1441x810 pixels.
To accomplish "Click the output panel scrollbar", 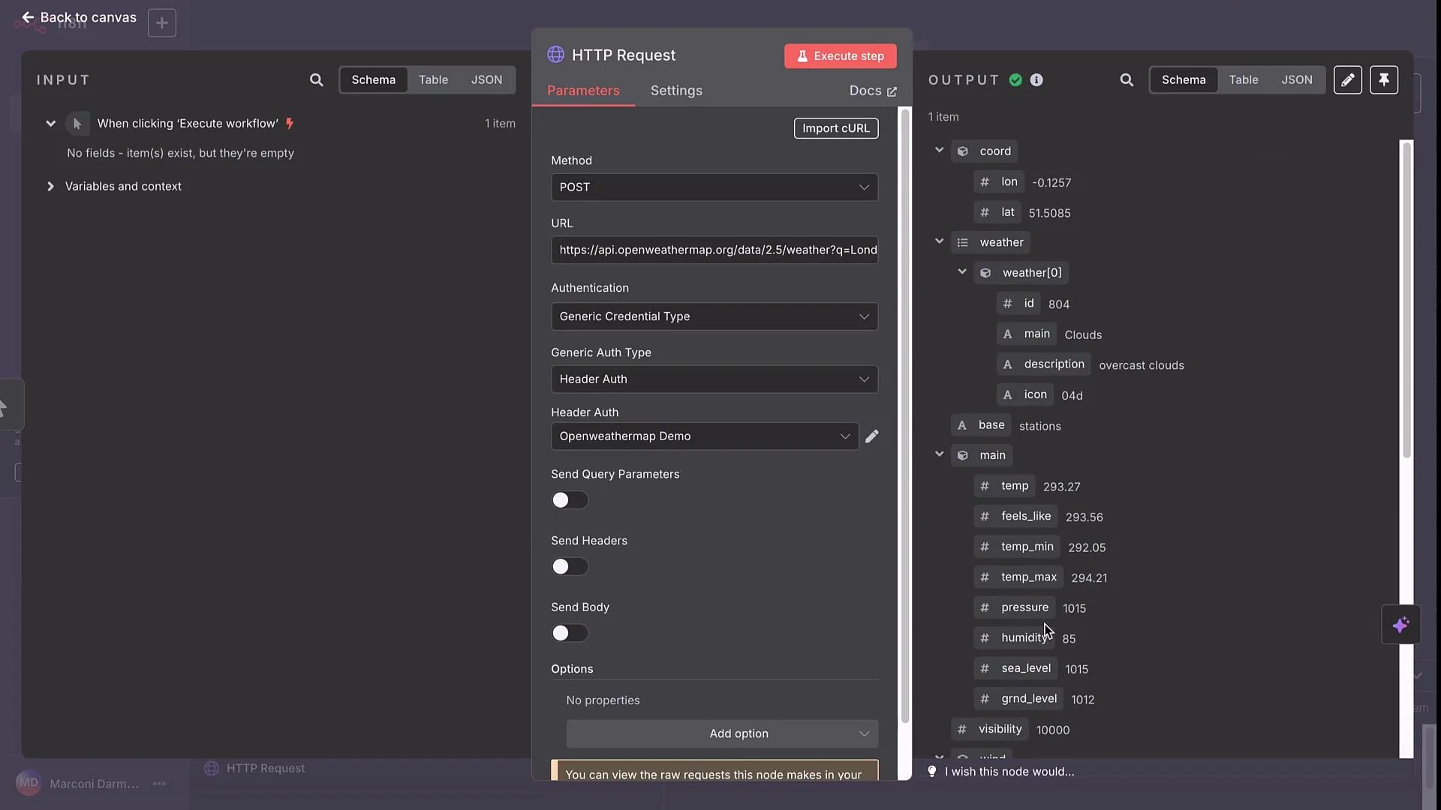I will 1407,300.
